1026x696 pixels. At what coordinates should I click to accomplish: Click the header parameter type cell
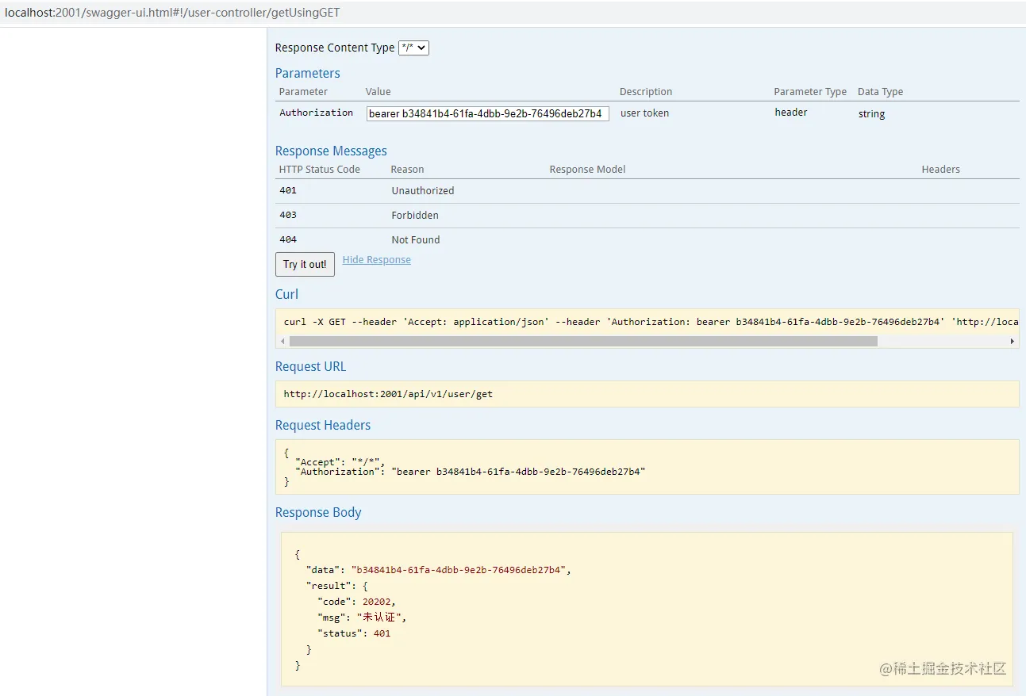point(791,113)
